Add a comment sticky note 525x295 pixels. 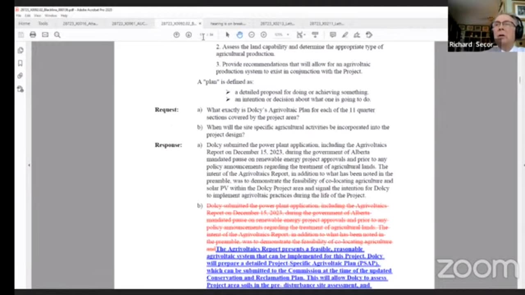point(333,35)
